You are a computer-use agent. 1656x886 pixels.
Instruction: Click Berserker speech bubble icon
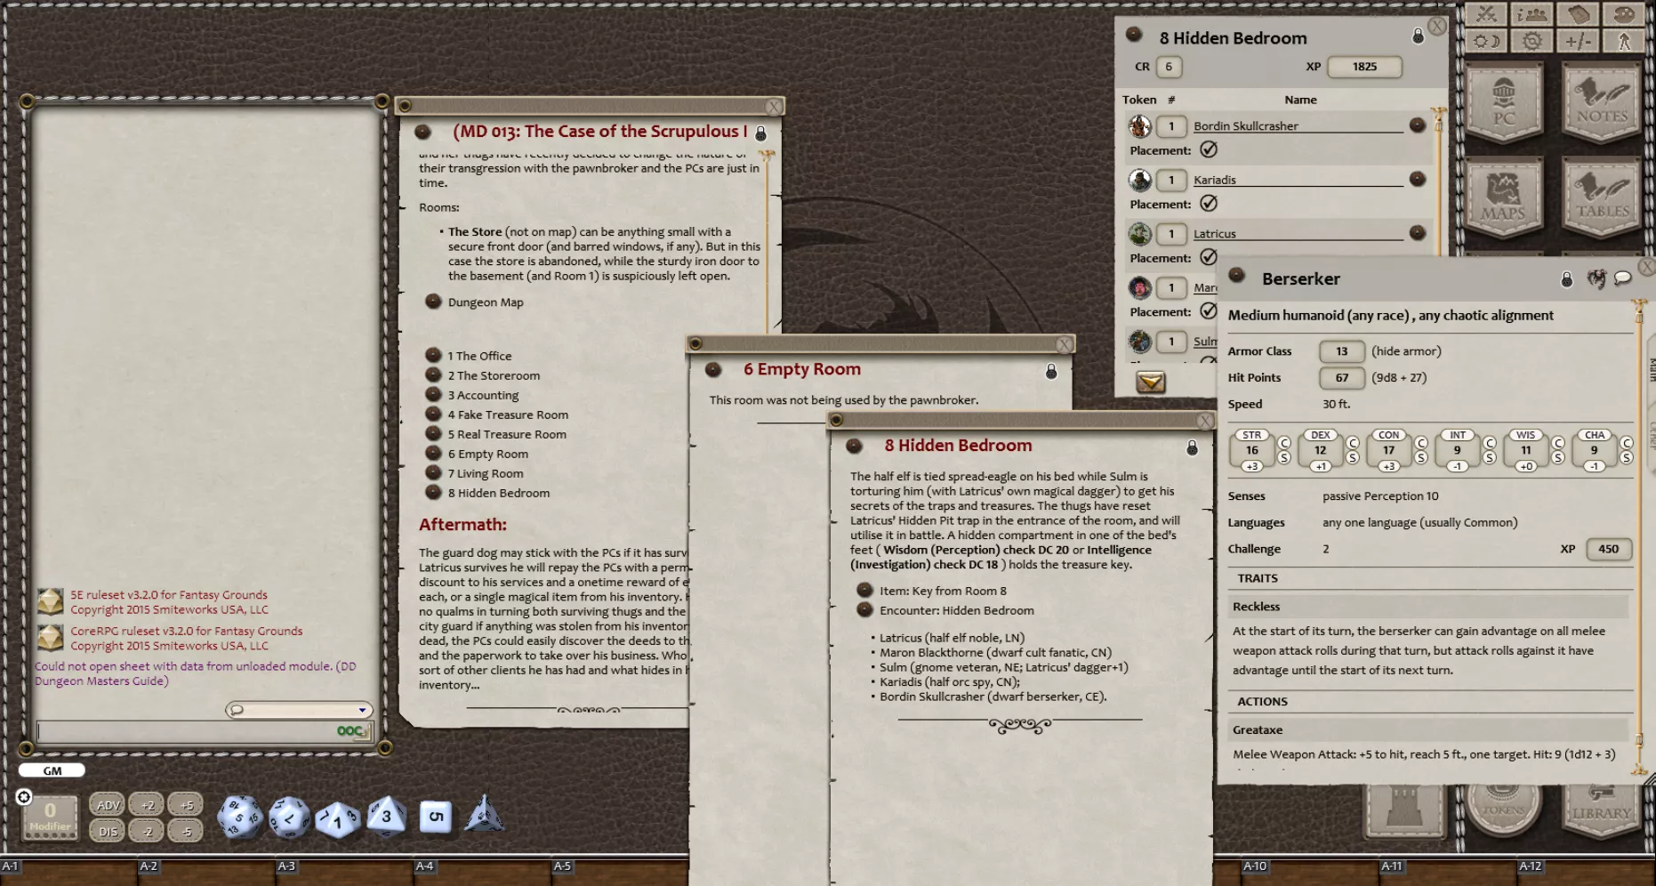[x=1623, y=278]
